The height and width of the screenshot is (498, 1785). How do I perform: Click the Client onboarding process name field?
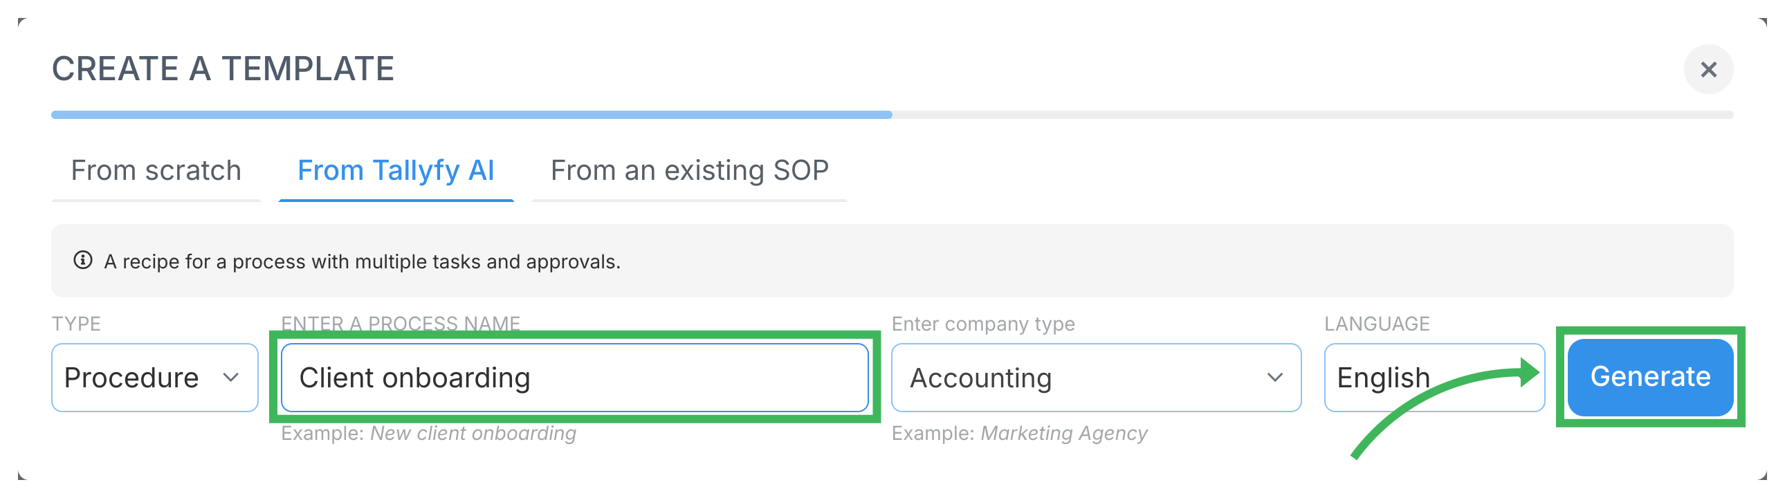574,378
